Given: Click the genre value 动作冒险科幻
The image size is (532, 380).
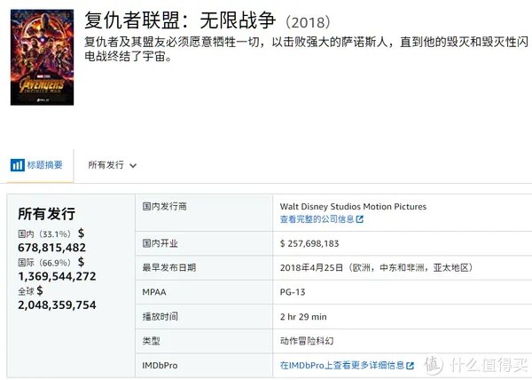Looking at the screenshot, I should (307, 341).
